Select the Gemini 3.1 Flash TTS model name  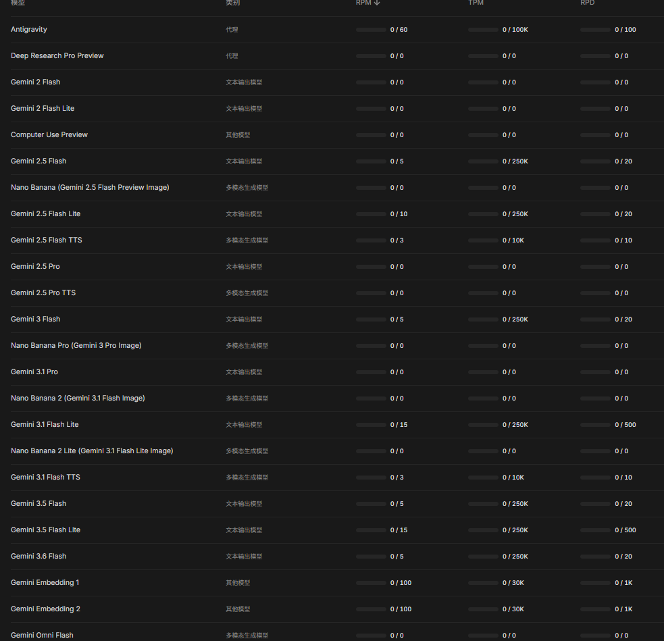45,477
